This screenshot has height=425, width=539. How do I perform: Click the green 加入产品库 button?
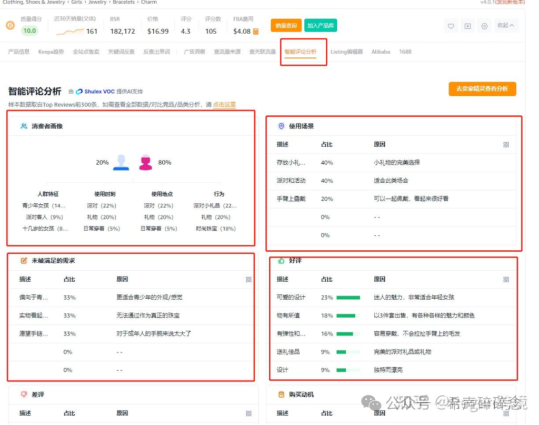click(x=320, y=25)
